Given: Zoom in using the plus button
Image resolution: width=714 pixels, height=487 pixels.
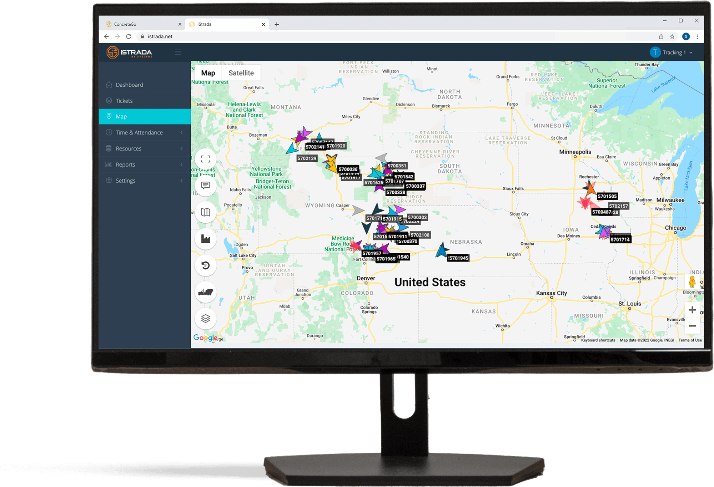Looking at the screenshot, I should tap(690, 310).
